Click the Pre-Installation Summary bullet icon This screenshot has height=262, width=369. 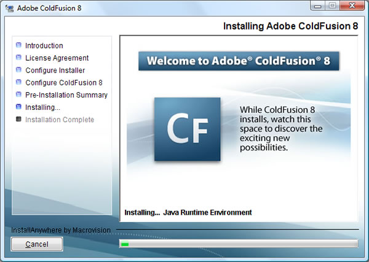[x=18, y=94]
